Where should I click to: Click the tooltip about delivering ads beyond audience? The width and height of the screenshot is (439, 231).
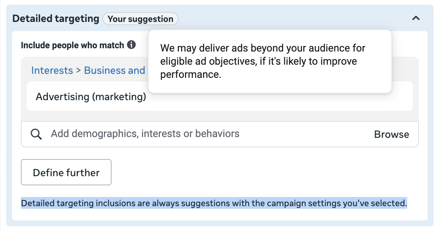pyautogui.click(x=270, y=61)
